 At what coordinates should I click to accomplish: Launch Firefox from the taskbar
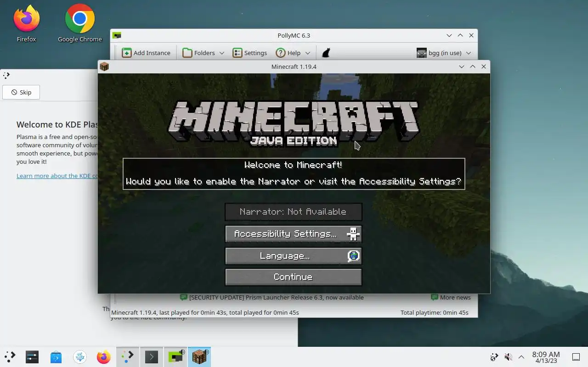click(104, 356)
